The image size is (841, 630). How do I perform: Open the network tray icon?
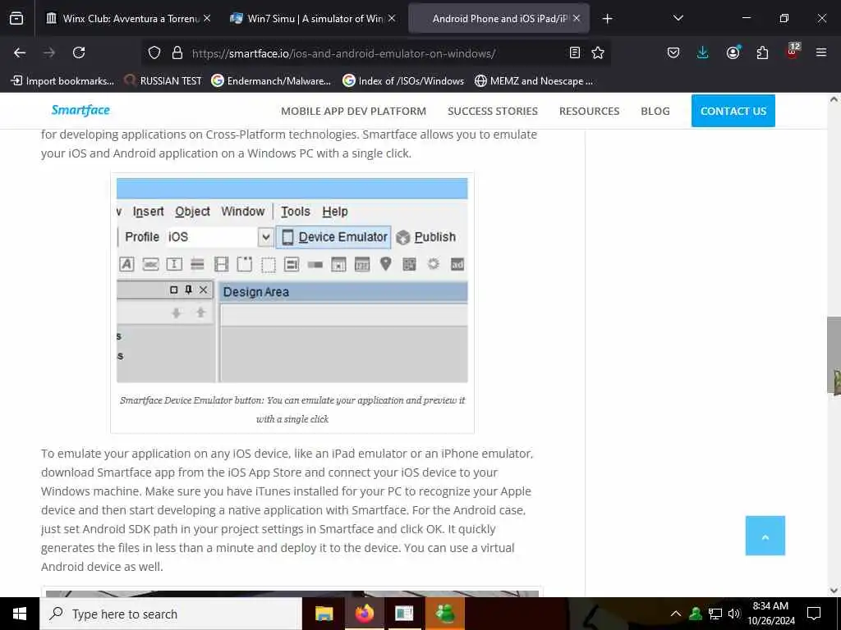pyautogui.click(x=715, y=614)
